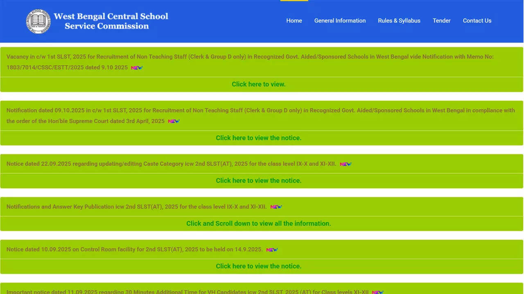Select Tender in the navigation bar
Image resolution: width=524 pixels, height=294 pixels.
(441, 21)
